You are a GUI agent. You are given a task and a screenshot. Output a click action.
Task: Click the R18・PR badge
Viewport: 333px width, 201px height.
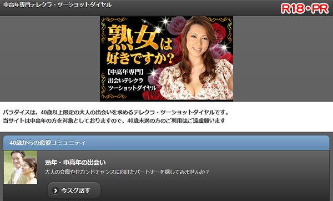click(305, 8)
